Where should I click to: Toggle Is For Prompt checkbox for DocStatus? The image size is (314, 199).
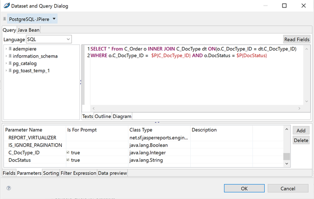pos(68,160)
